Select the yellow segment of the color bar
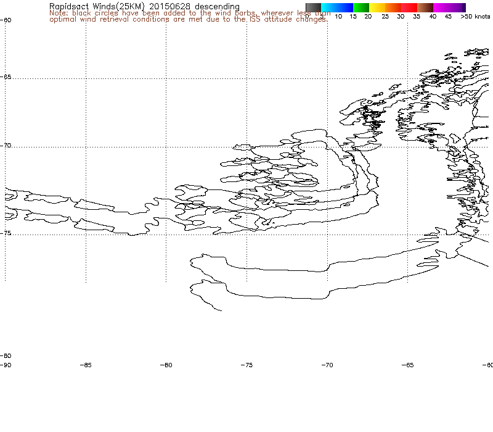The width and height of the screenshot is (493, 432). coord(377,7)
